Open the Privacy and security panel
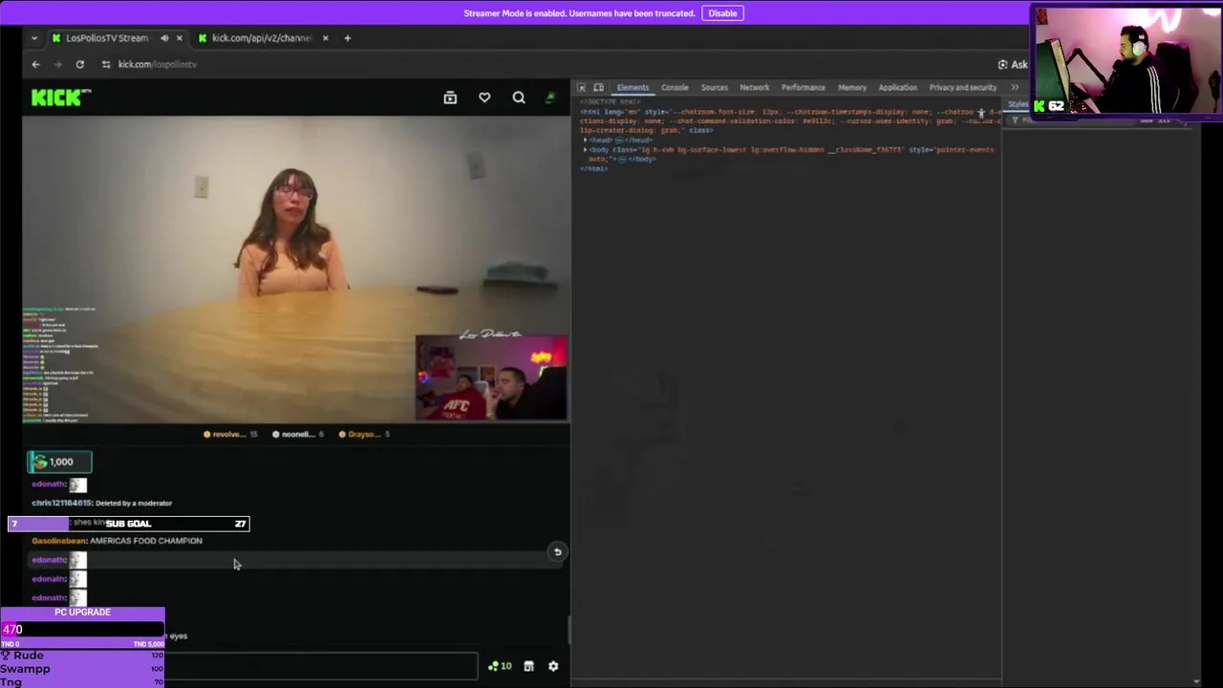This screenshot has height=688, width=1223. tap(963, 87)
